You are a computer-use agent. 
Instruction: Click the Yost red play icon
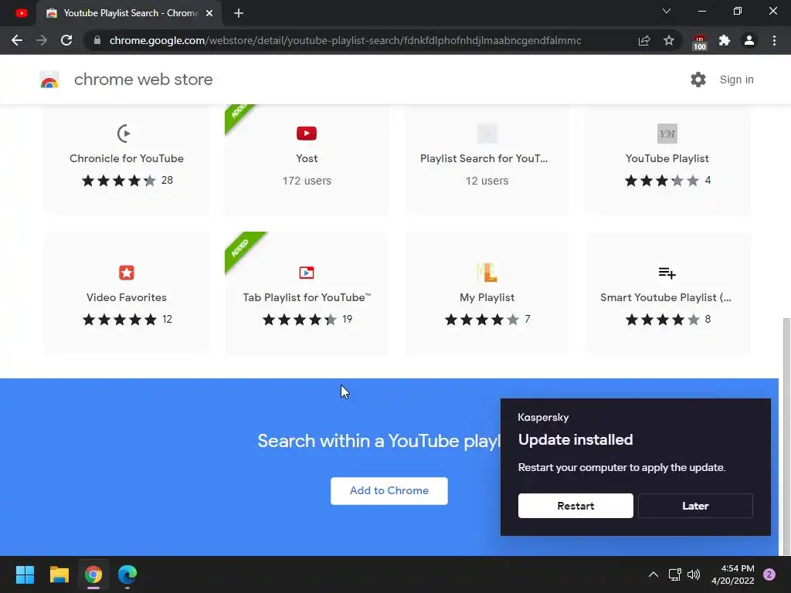[307, 133]
